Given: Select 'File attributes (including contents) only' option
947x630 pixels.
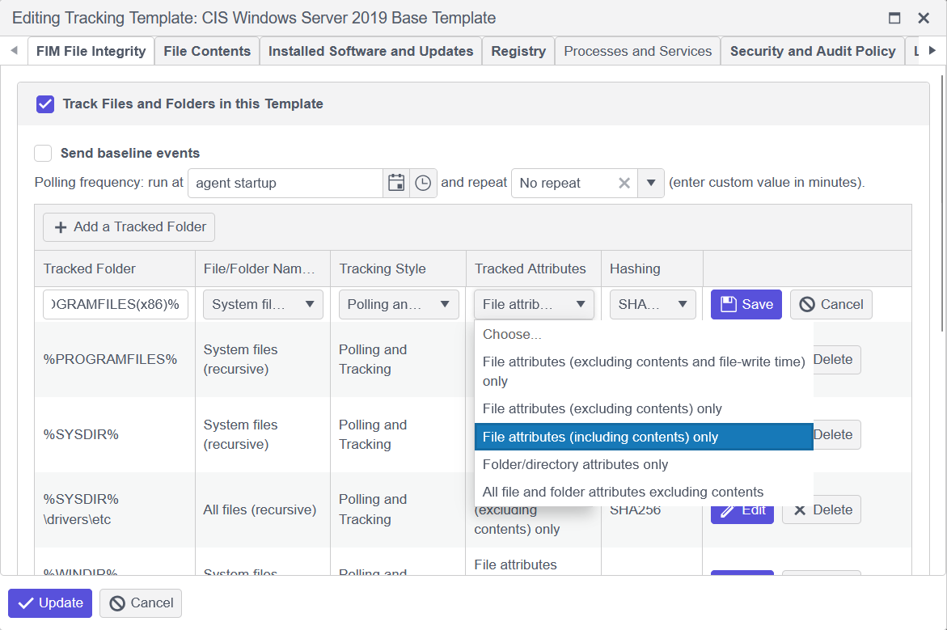Looking at the screenshot, I should 644,437.
